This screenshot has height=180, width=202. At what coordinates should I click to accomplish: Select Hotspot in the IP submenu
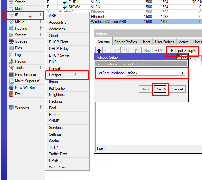[x=55, y=75]
